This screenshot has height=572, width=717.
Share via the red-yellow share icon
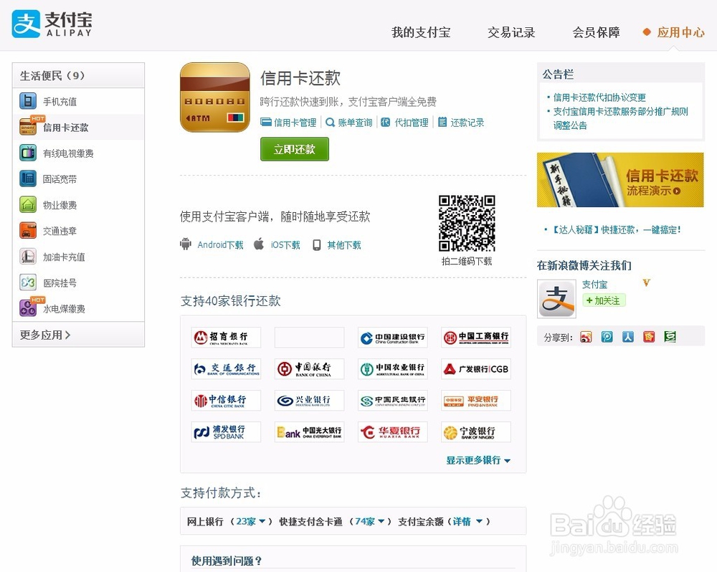649,337
